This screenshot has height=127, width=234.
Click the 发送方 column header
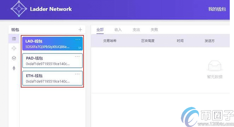(x=210, y=41)
